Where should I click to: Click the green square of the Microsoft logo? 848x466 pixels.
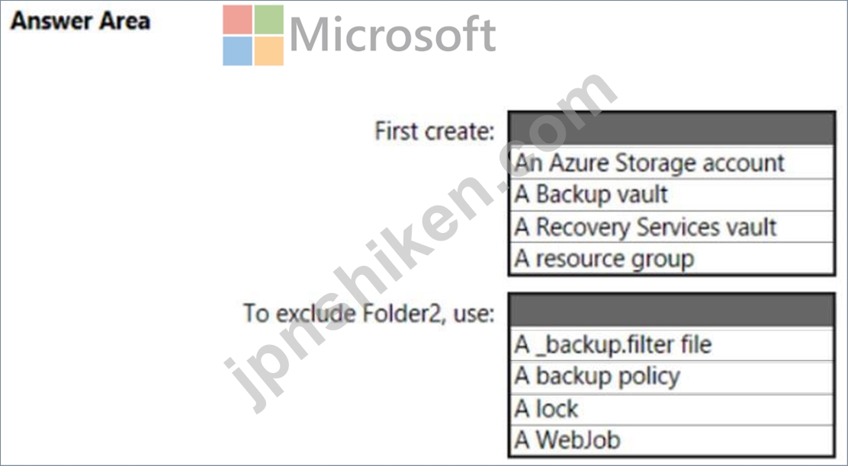pyautogui.click(x=268, y=19)
